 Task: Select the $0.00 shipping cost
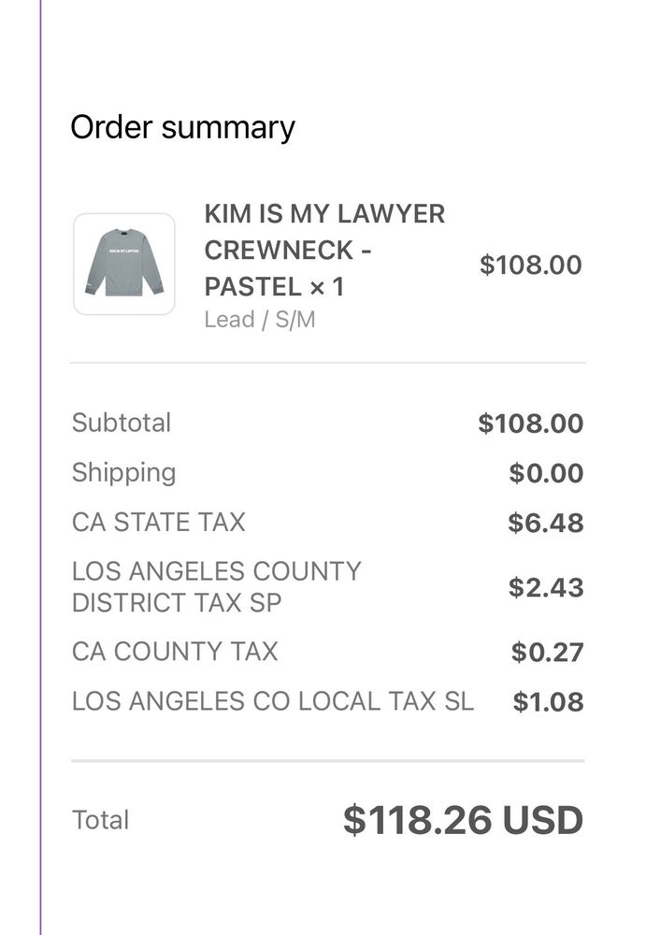click(x=546, y=473)
